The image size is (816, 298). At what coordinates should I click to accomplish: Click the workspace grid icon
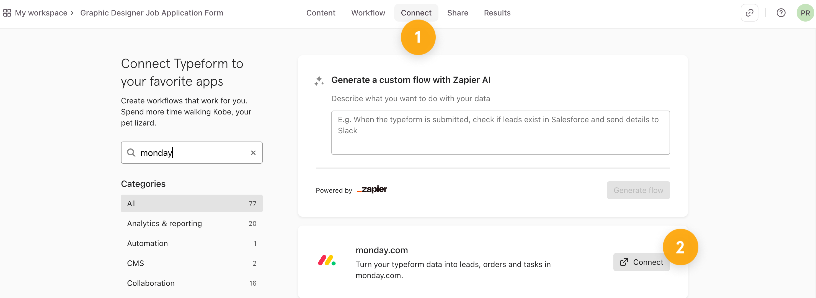click(7, 13)
